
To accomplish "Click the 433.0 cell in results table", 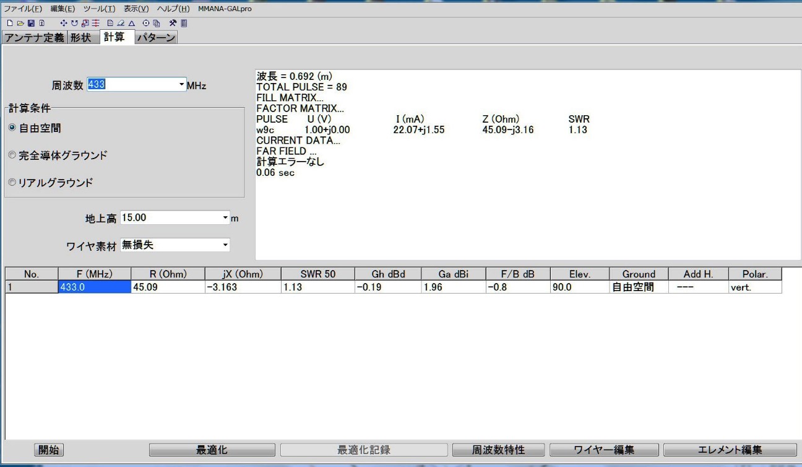I will (x=95, y=287).
